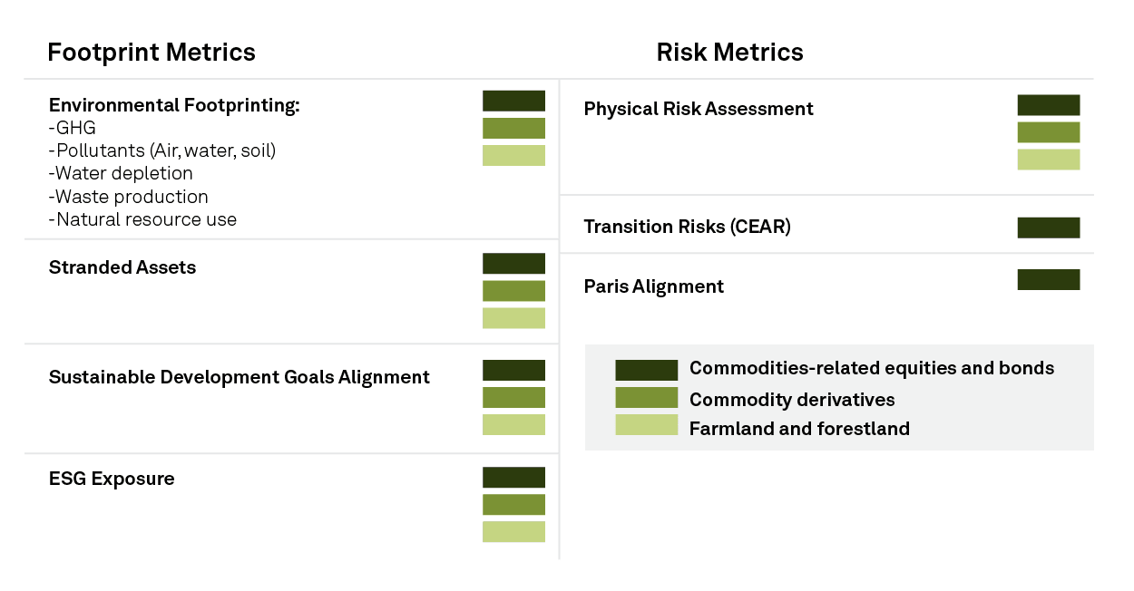This screenshot has width=1134, height=591.
Task: Click dark green swatch next to Stranded Assets
Action: coord(513,264)
